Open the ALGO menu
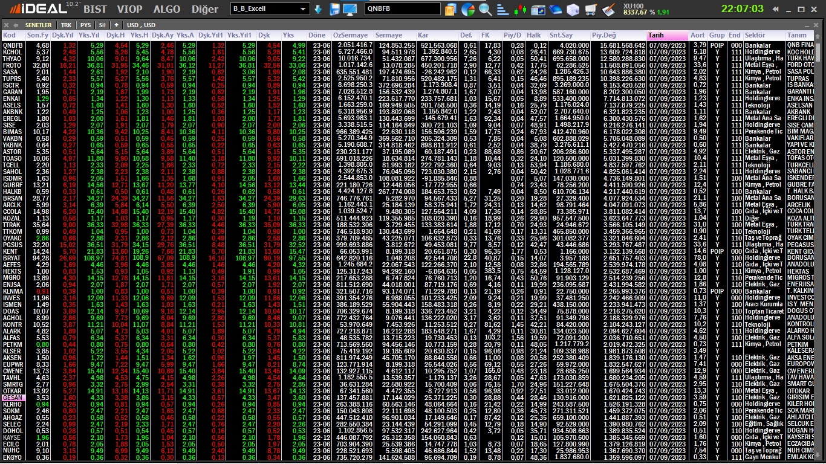826x464 pixels. click(166, 9)
